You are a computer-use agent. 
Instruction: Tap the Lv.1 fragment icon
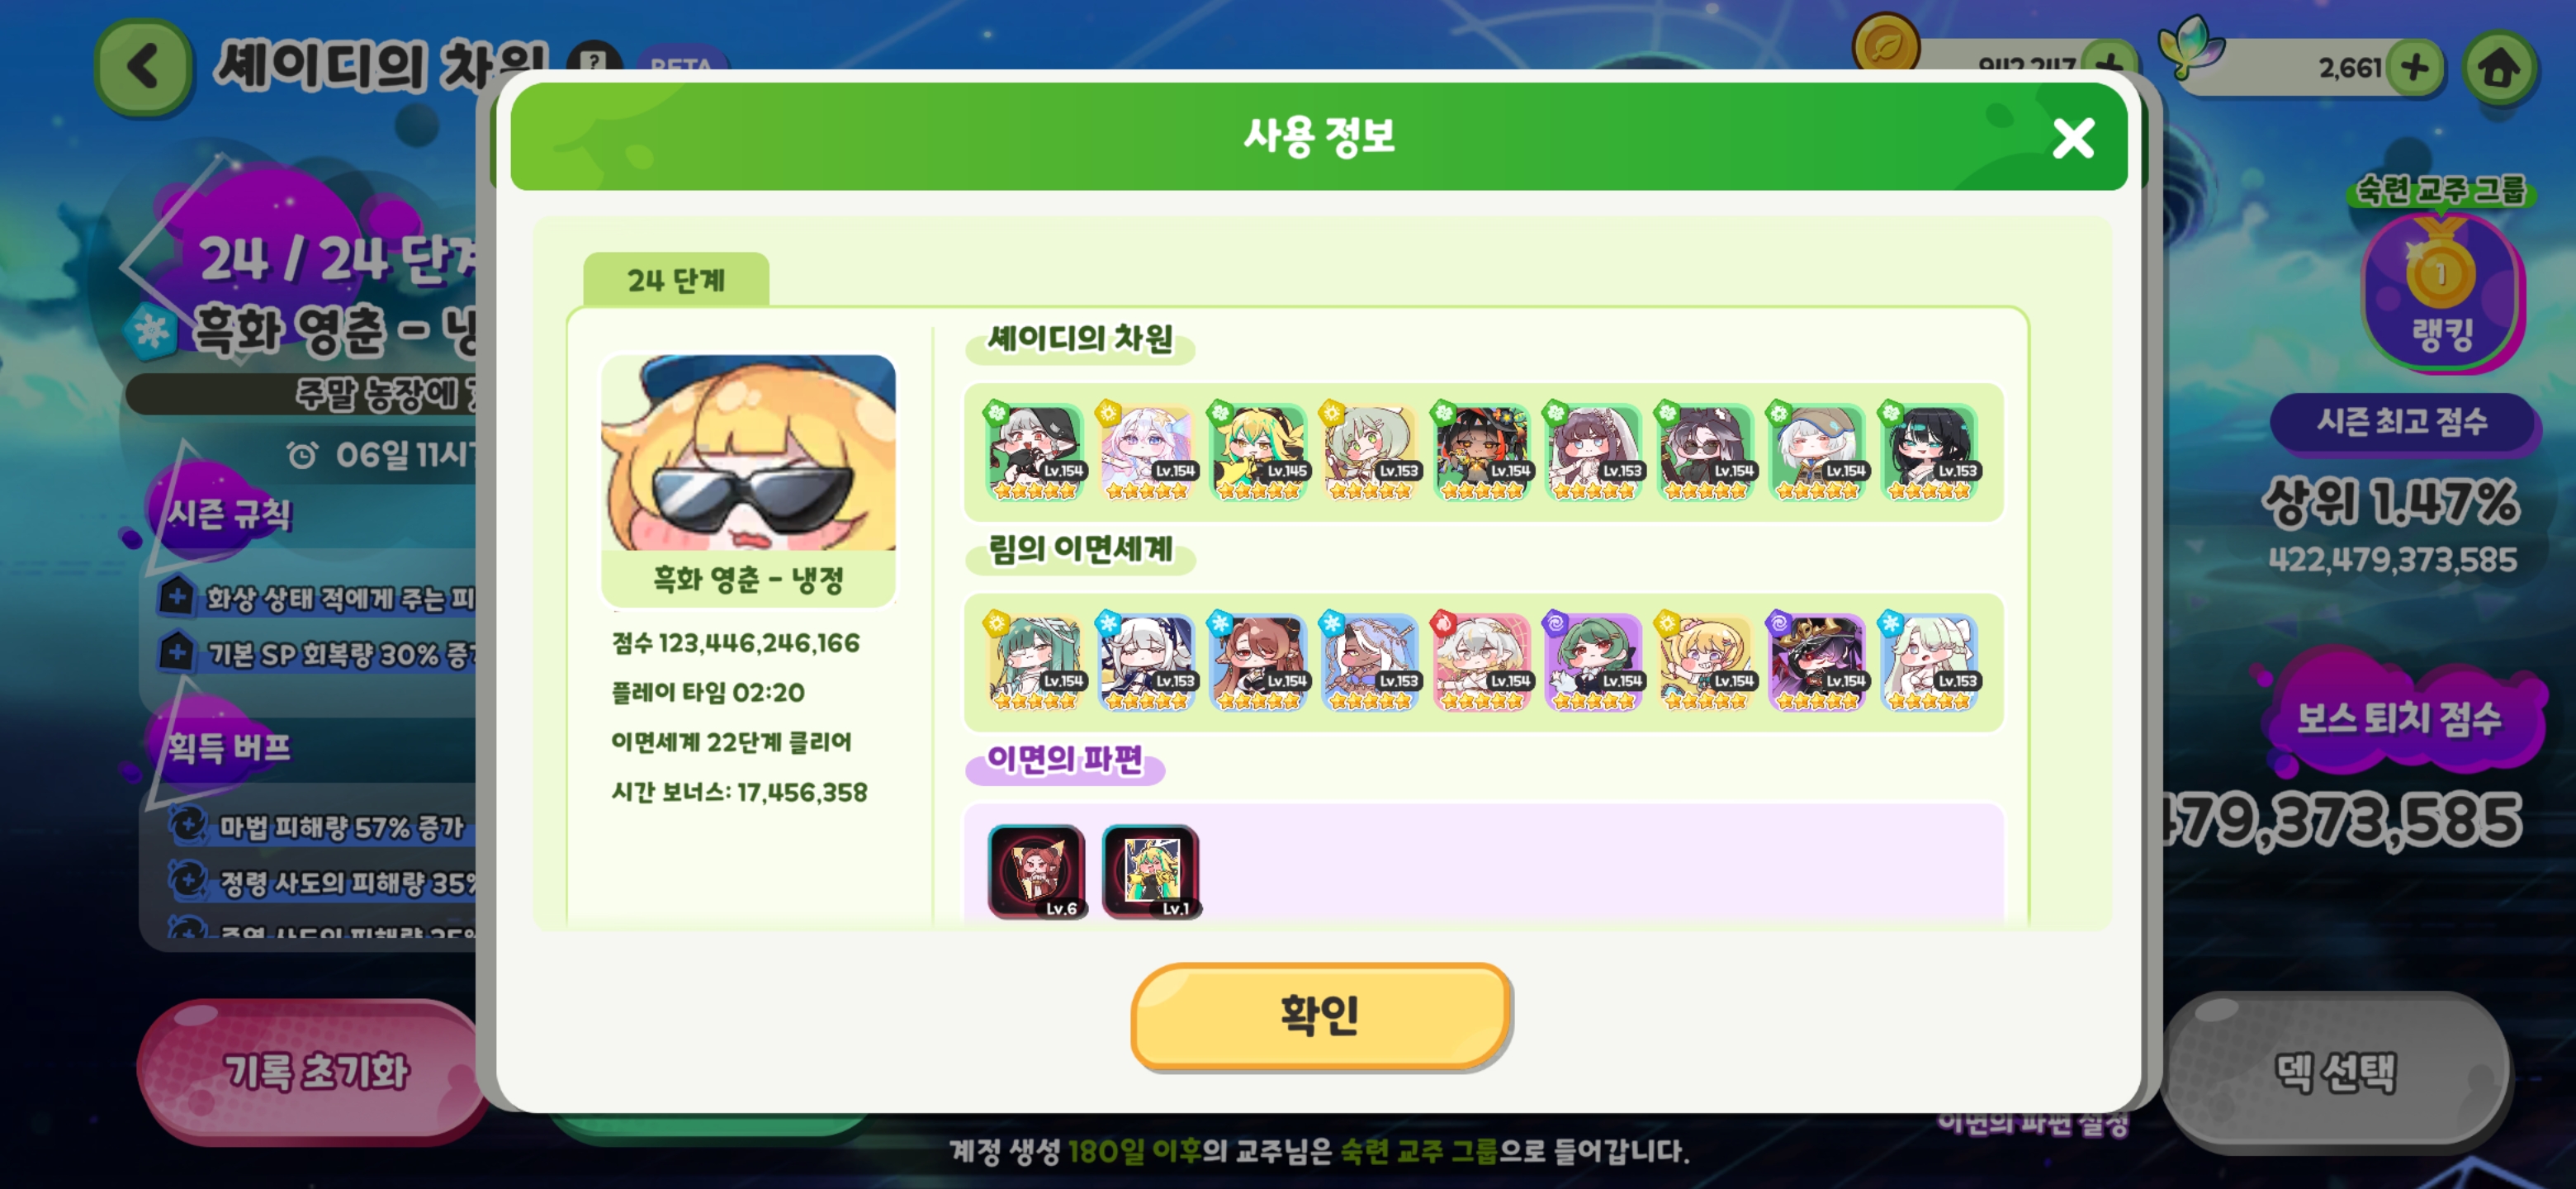[1150, 870]
